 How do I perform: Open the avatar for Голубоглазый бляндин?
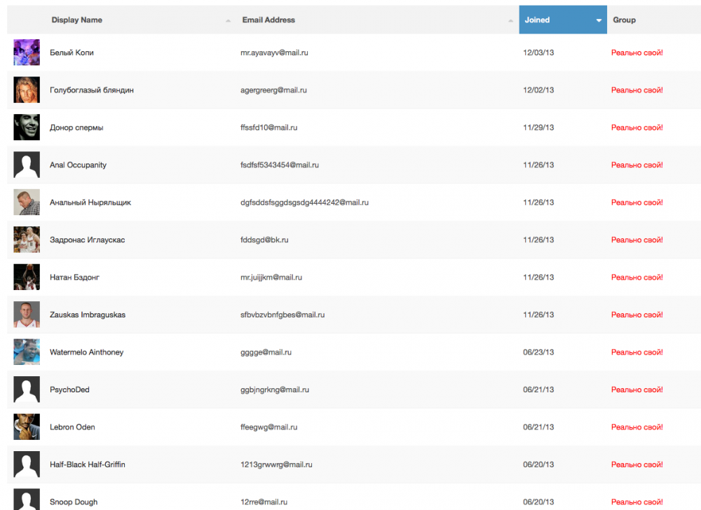click(27, 90)
